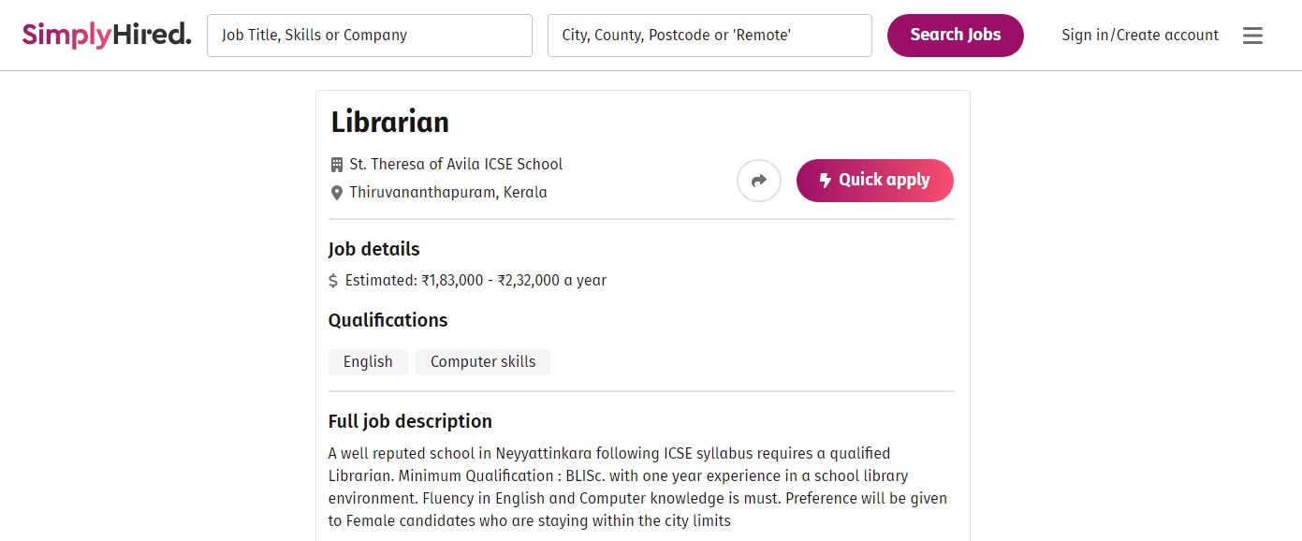Click the building icon beside school name
The image size is (1302, 541).
tap(337, 165)
